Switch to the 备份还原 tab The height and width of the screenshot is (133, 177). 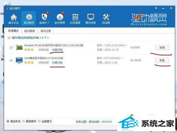click(46, 31)
